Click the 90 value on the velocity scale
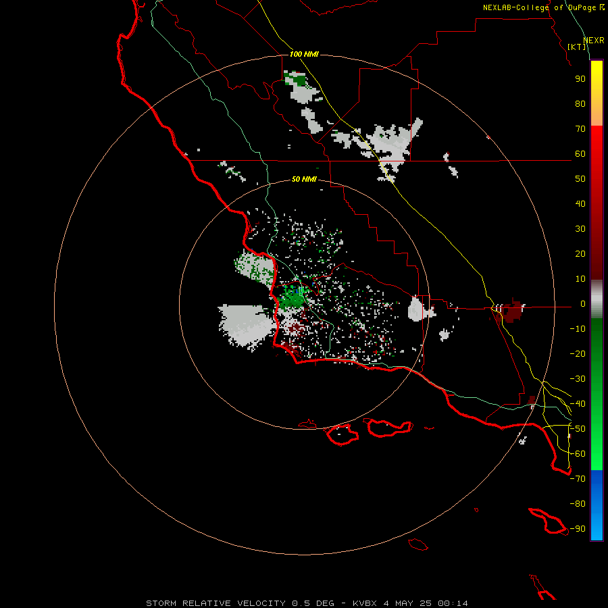The image size is (608, 608). coord(580,79)
